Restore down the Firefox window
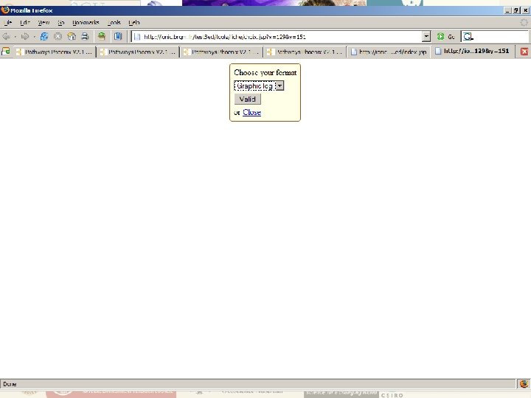 coord(516,11)
